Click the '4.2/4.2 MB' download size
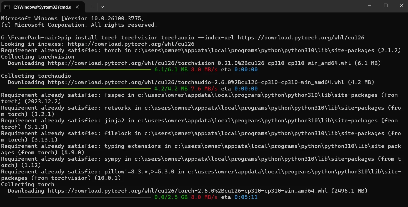This screenshot has height=207, width=408. click(x=171, y=89)
